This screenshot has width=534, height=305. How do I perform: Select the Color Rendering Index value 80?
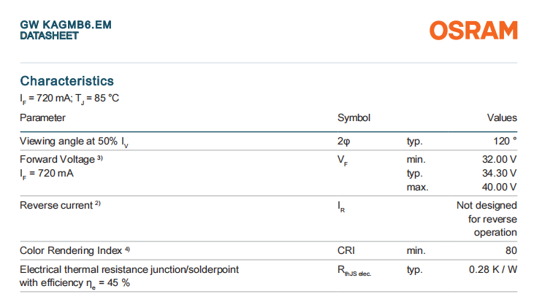coord(511,250)
